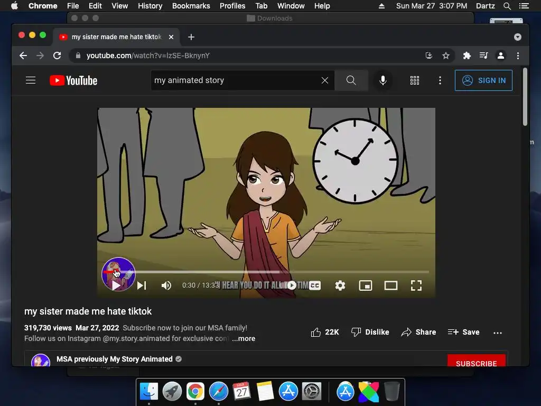Open Launchpad from the Dock
Image resolution: width=541 pixels, height=406 pixels.
(x=172, y=392)
